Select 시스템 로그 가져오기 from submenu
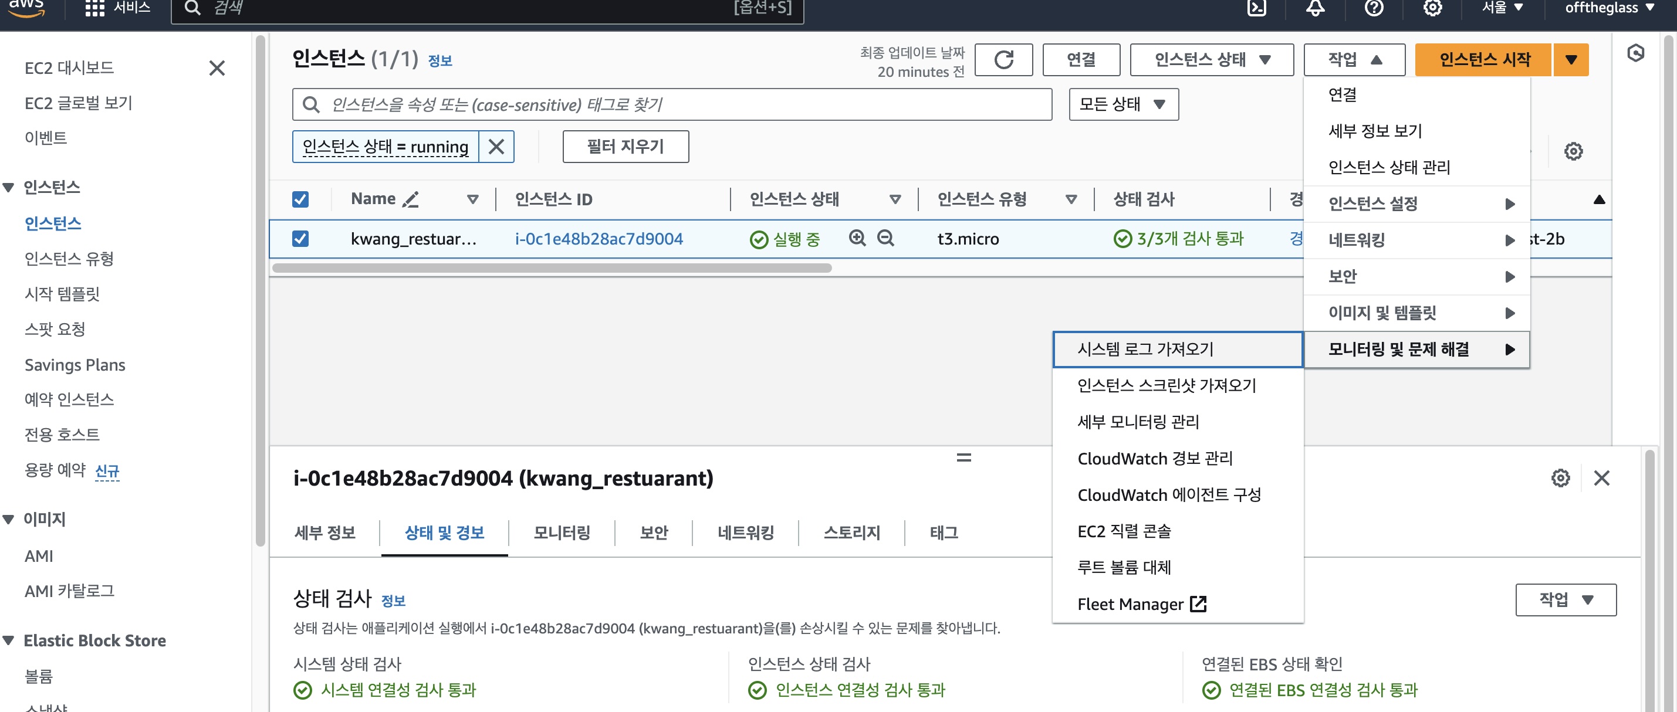This screenshot has width=1677, height=712. click(x=1145, y=350)
